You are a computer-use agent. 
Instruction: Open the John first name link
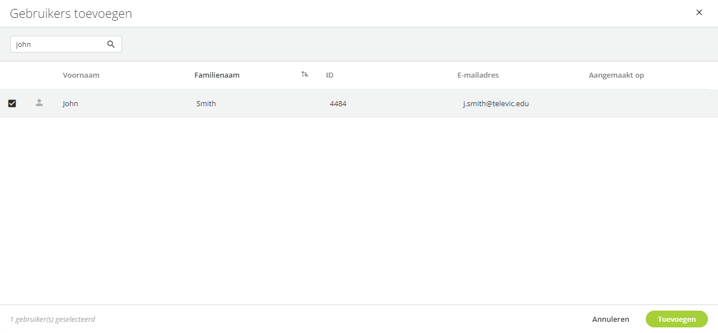tap(71, 103)
